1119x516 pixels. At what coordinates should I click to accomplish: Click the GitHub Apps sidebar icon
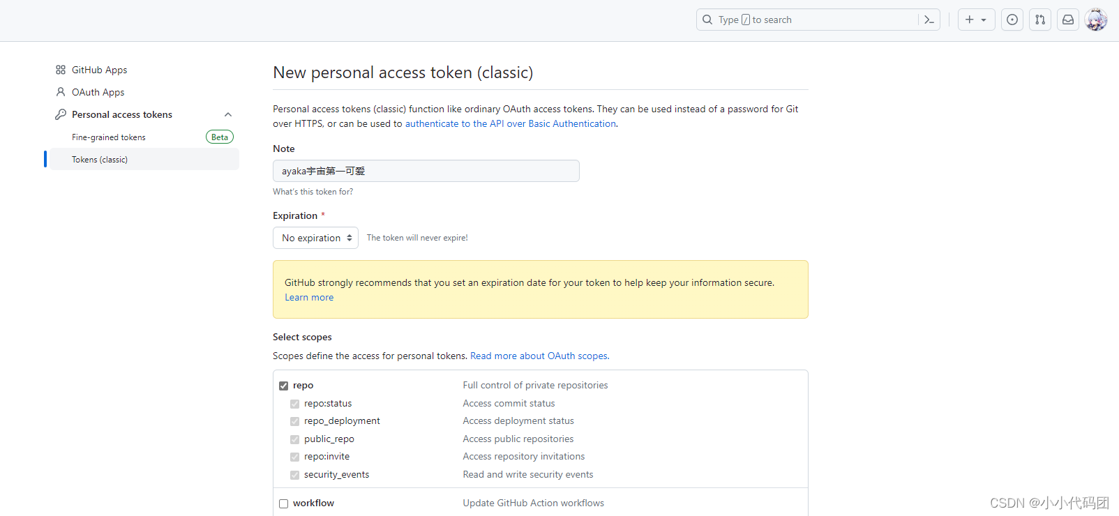coord(61,70)
